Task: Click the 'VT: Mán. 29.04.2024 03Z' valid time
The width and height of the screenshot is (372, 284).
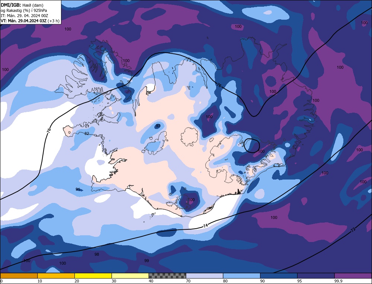Action: click(24, 20)
